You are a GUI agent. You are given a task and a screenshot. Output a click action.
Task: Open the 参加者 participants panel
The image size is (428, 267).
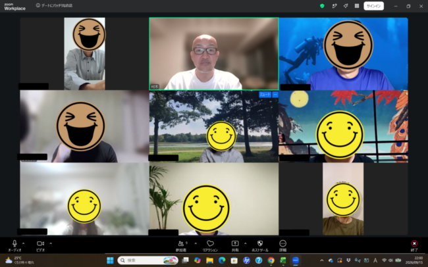coord(181,246)
